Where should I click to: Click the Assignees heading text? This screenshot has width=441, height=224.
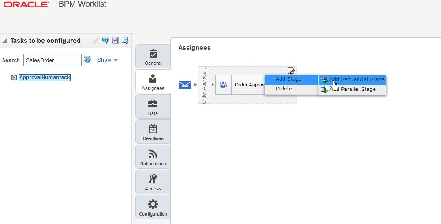click(x=194, y=48)
